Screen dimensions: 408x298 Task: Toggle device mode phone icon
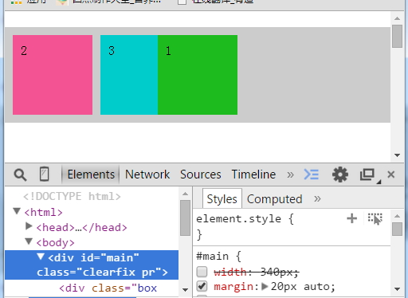click(x=44, y=174)
